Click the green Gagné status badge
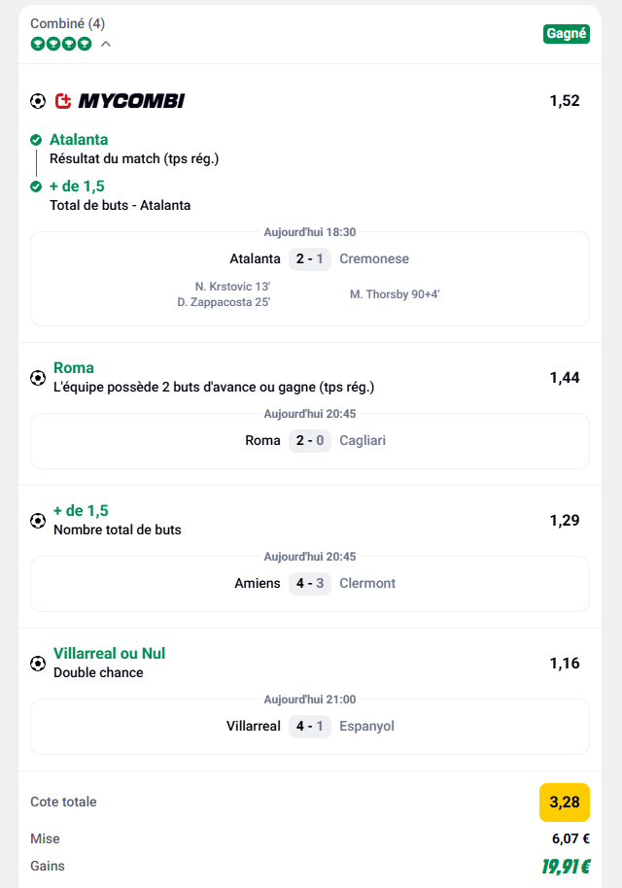This screenshot has height=888, width=622. coord(566,33)
